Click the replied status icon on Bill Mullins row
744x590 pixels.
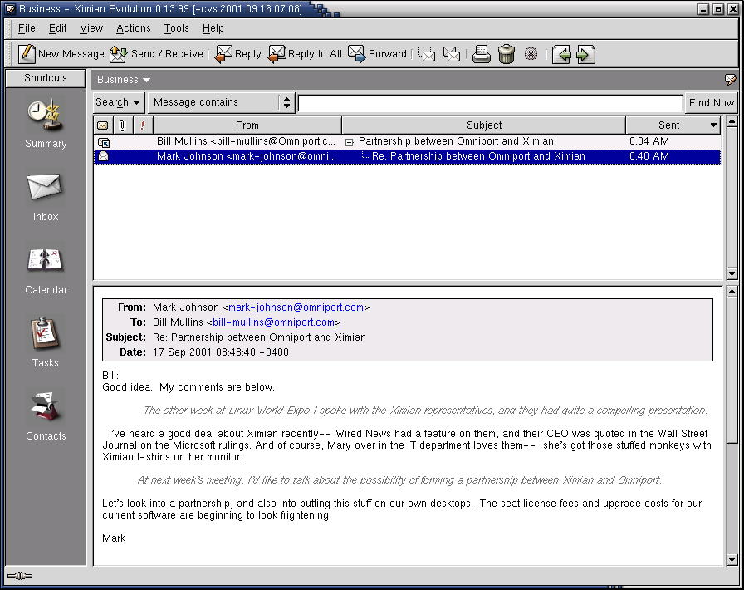tap(104, 142)
